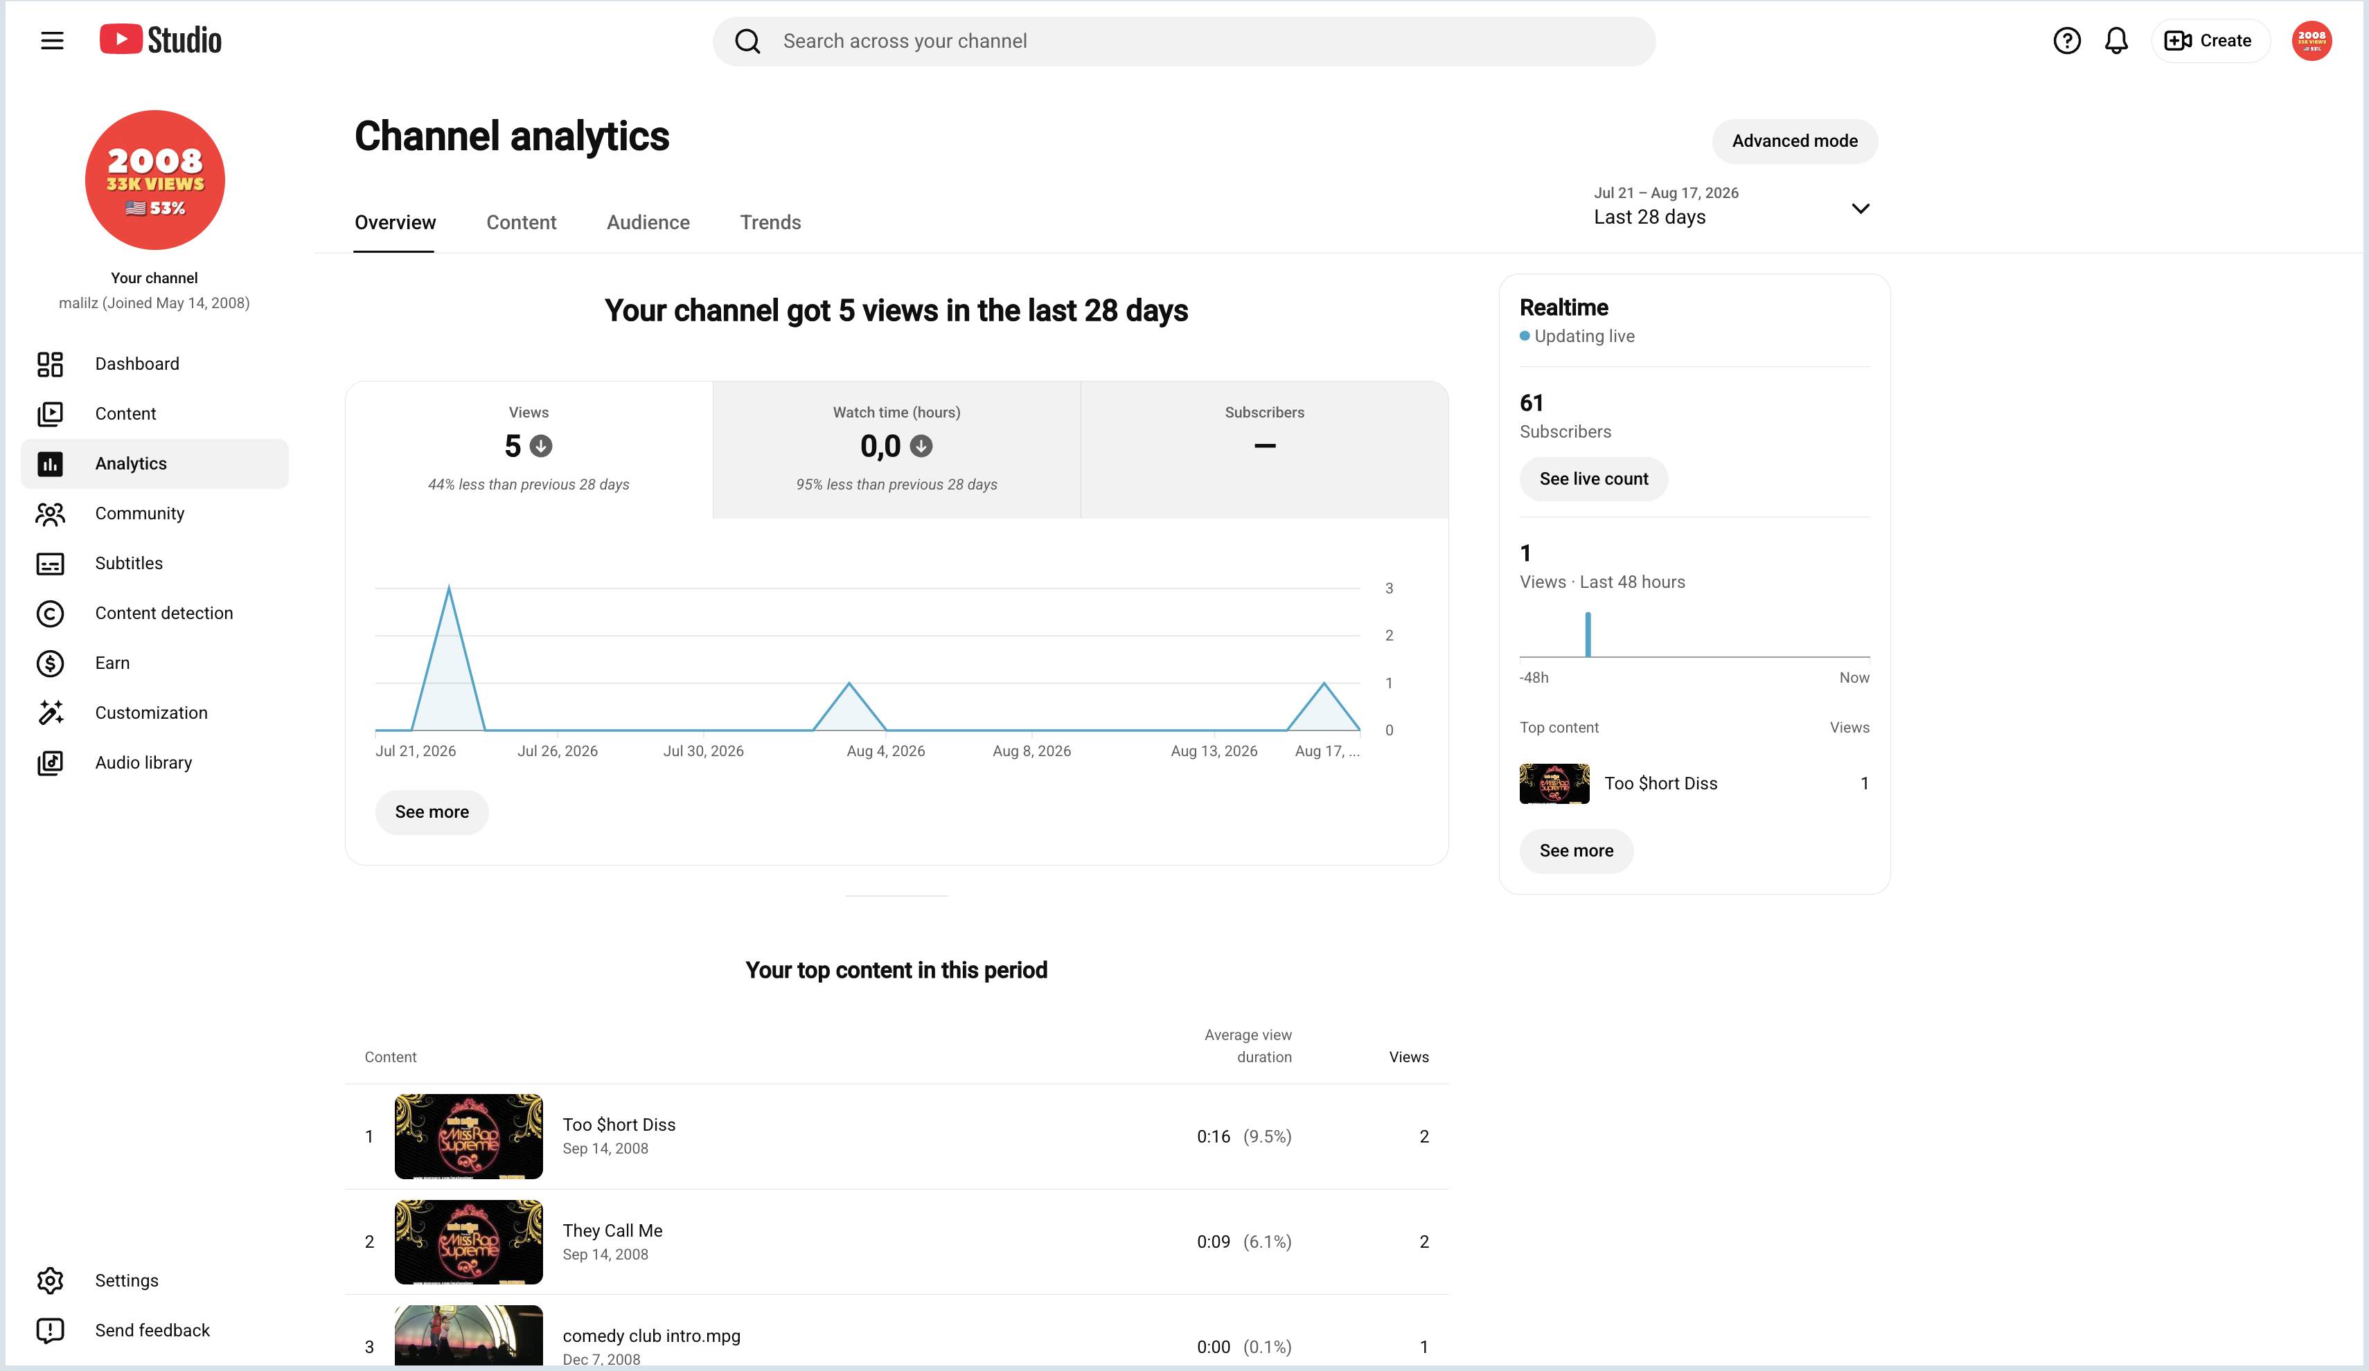Click the Earn dollar icon
Image resolution: width=2369 pixels, height=1371 pixels.
coord(50,663)
